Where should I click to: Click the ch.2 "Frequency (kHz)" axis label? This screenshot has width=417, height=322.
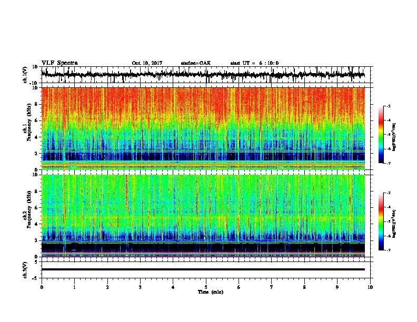click(29, 209)
